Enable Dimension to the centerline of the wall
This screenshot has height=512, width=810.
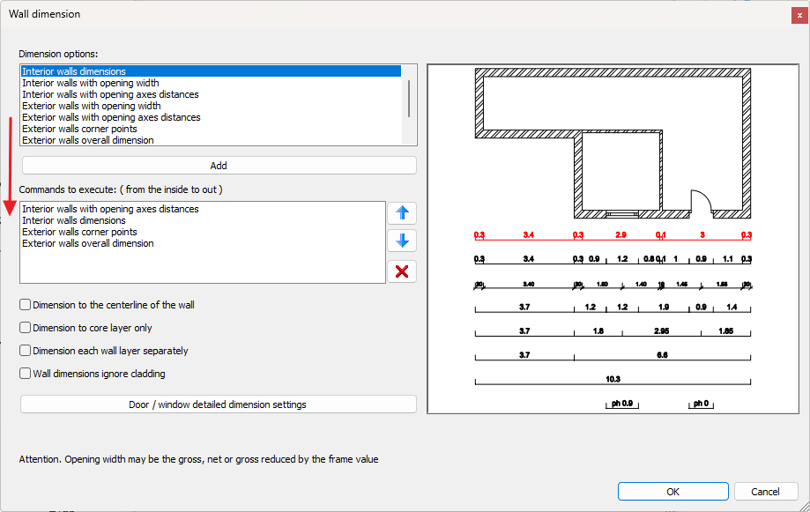(x=26, y=305)
